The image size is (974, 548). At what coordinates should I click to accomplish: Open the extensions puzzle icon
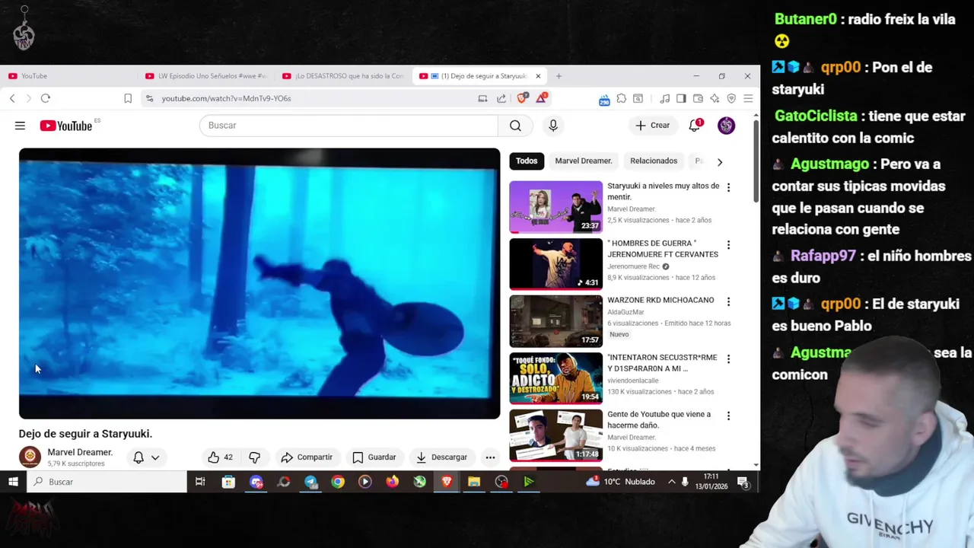click(622, 98)
